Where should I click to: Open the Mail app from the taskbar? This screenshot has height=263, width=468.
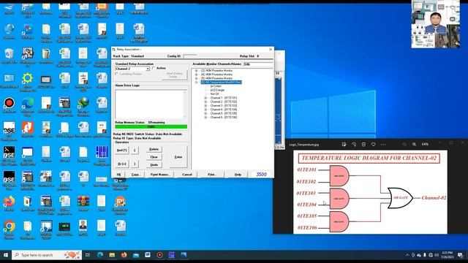pyautogui.click(x=136, y=255)
